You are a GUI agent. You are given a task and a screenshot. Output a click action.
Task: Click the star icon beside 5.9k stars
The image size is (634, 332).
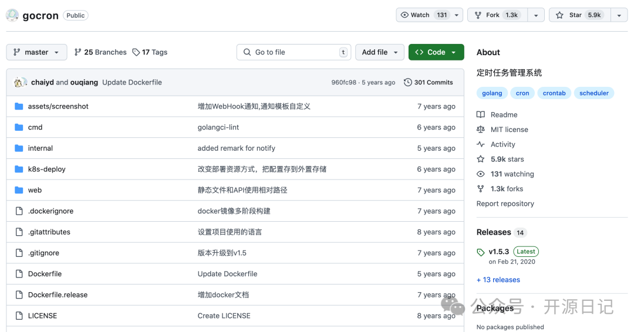point(481,159)
